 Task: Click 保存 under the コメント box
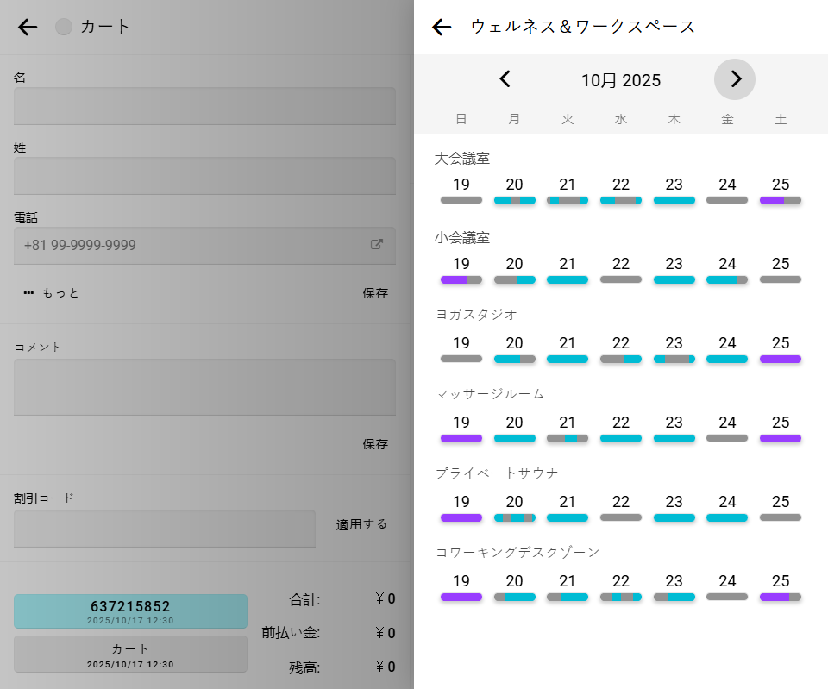pyautogui.click(x=375, y=444)
